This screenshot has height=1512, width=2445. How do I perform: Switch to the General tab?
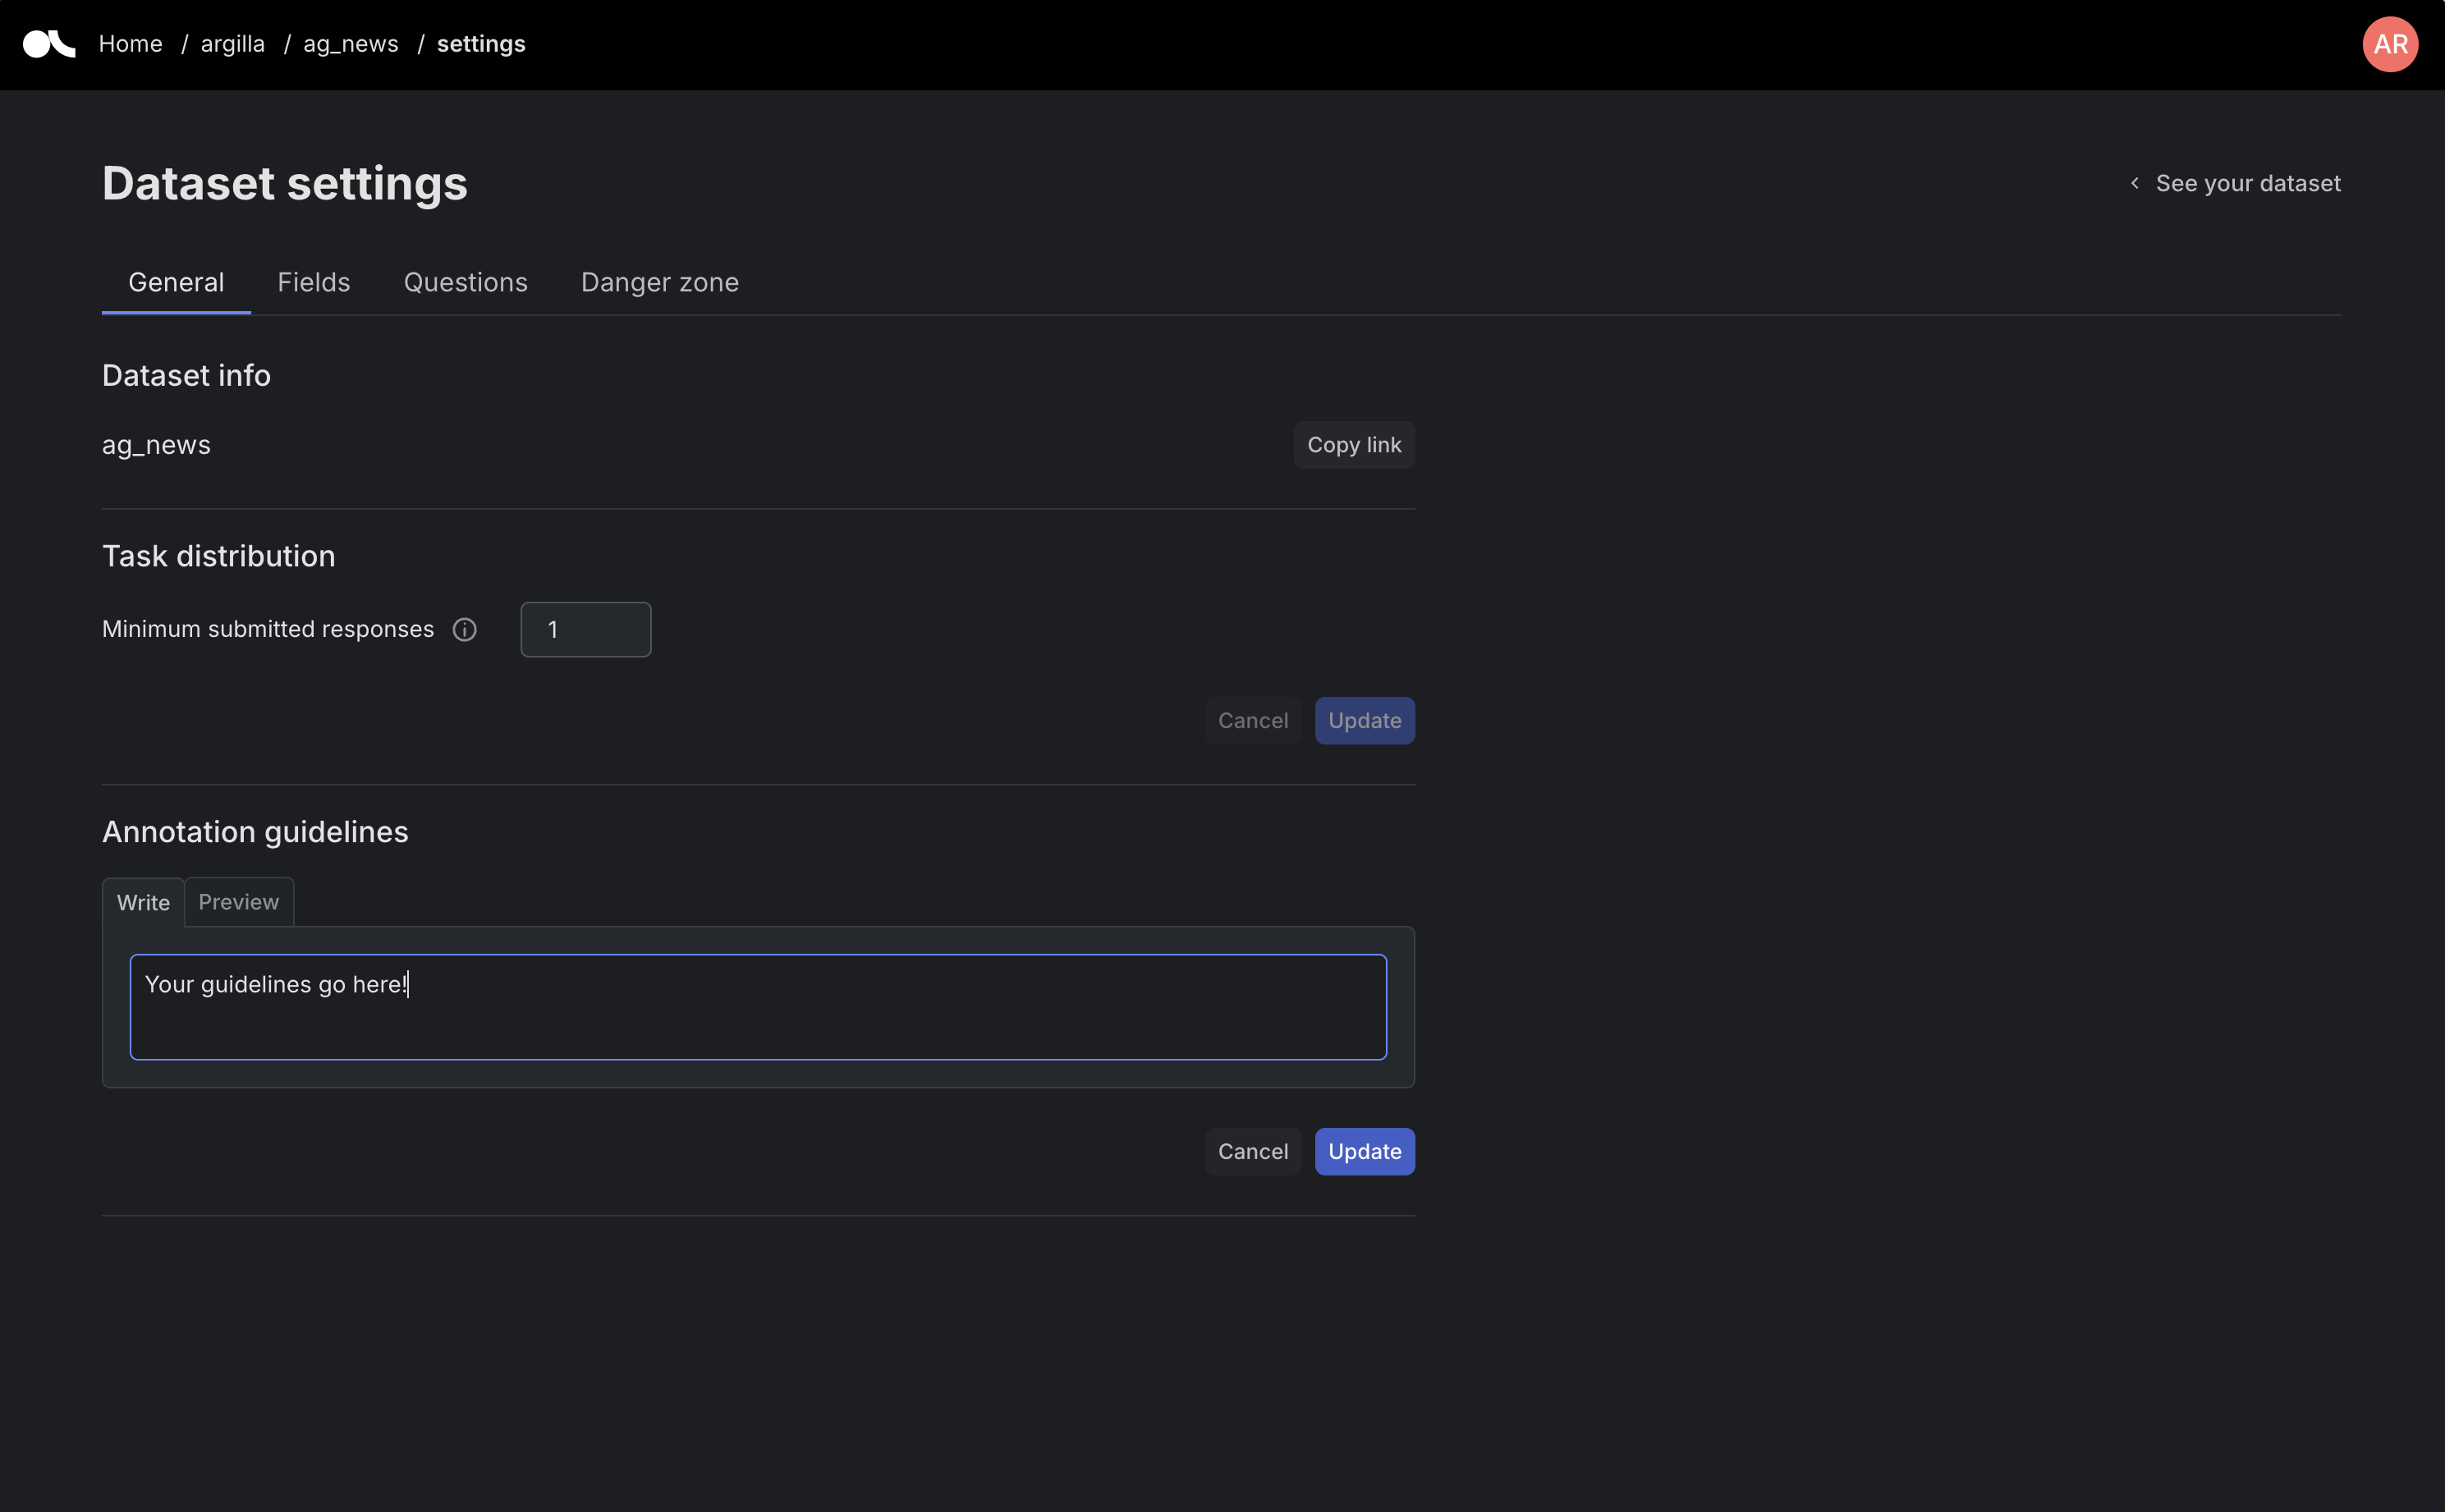pyautogui.click(x=176, y=283)
